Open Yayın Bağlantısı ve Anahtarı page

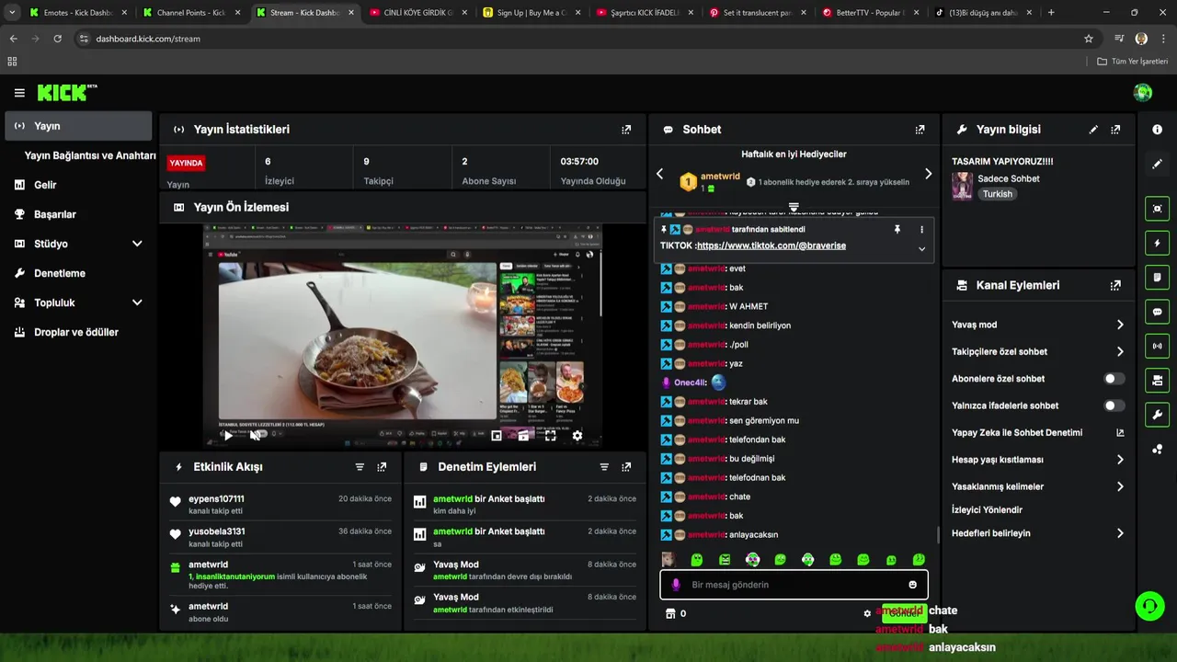click(x=90, y=155)
